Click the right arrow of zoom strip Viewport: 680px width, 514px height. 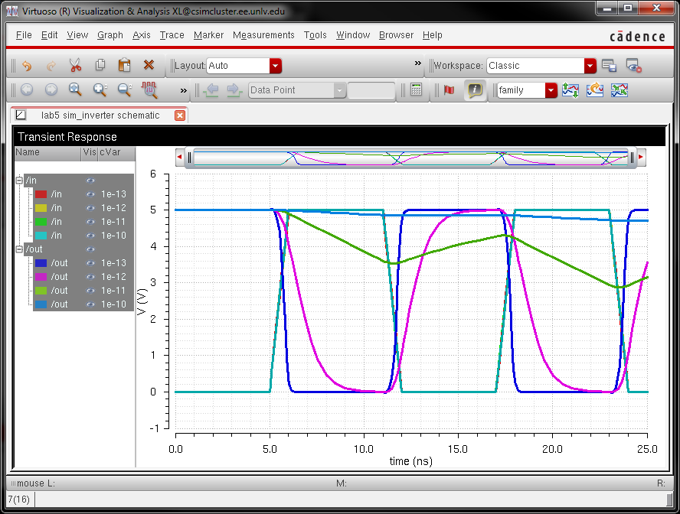[641, 158]
